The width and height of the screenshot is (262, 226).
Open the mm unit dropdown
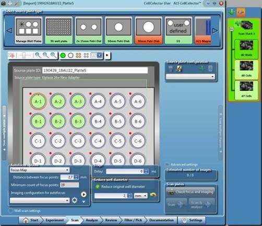(141, 196)
